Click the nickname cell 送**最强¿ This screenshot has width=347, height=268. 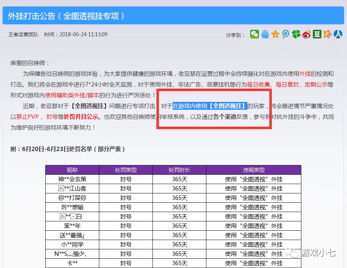(72, 235)
